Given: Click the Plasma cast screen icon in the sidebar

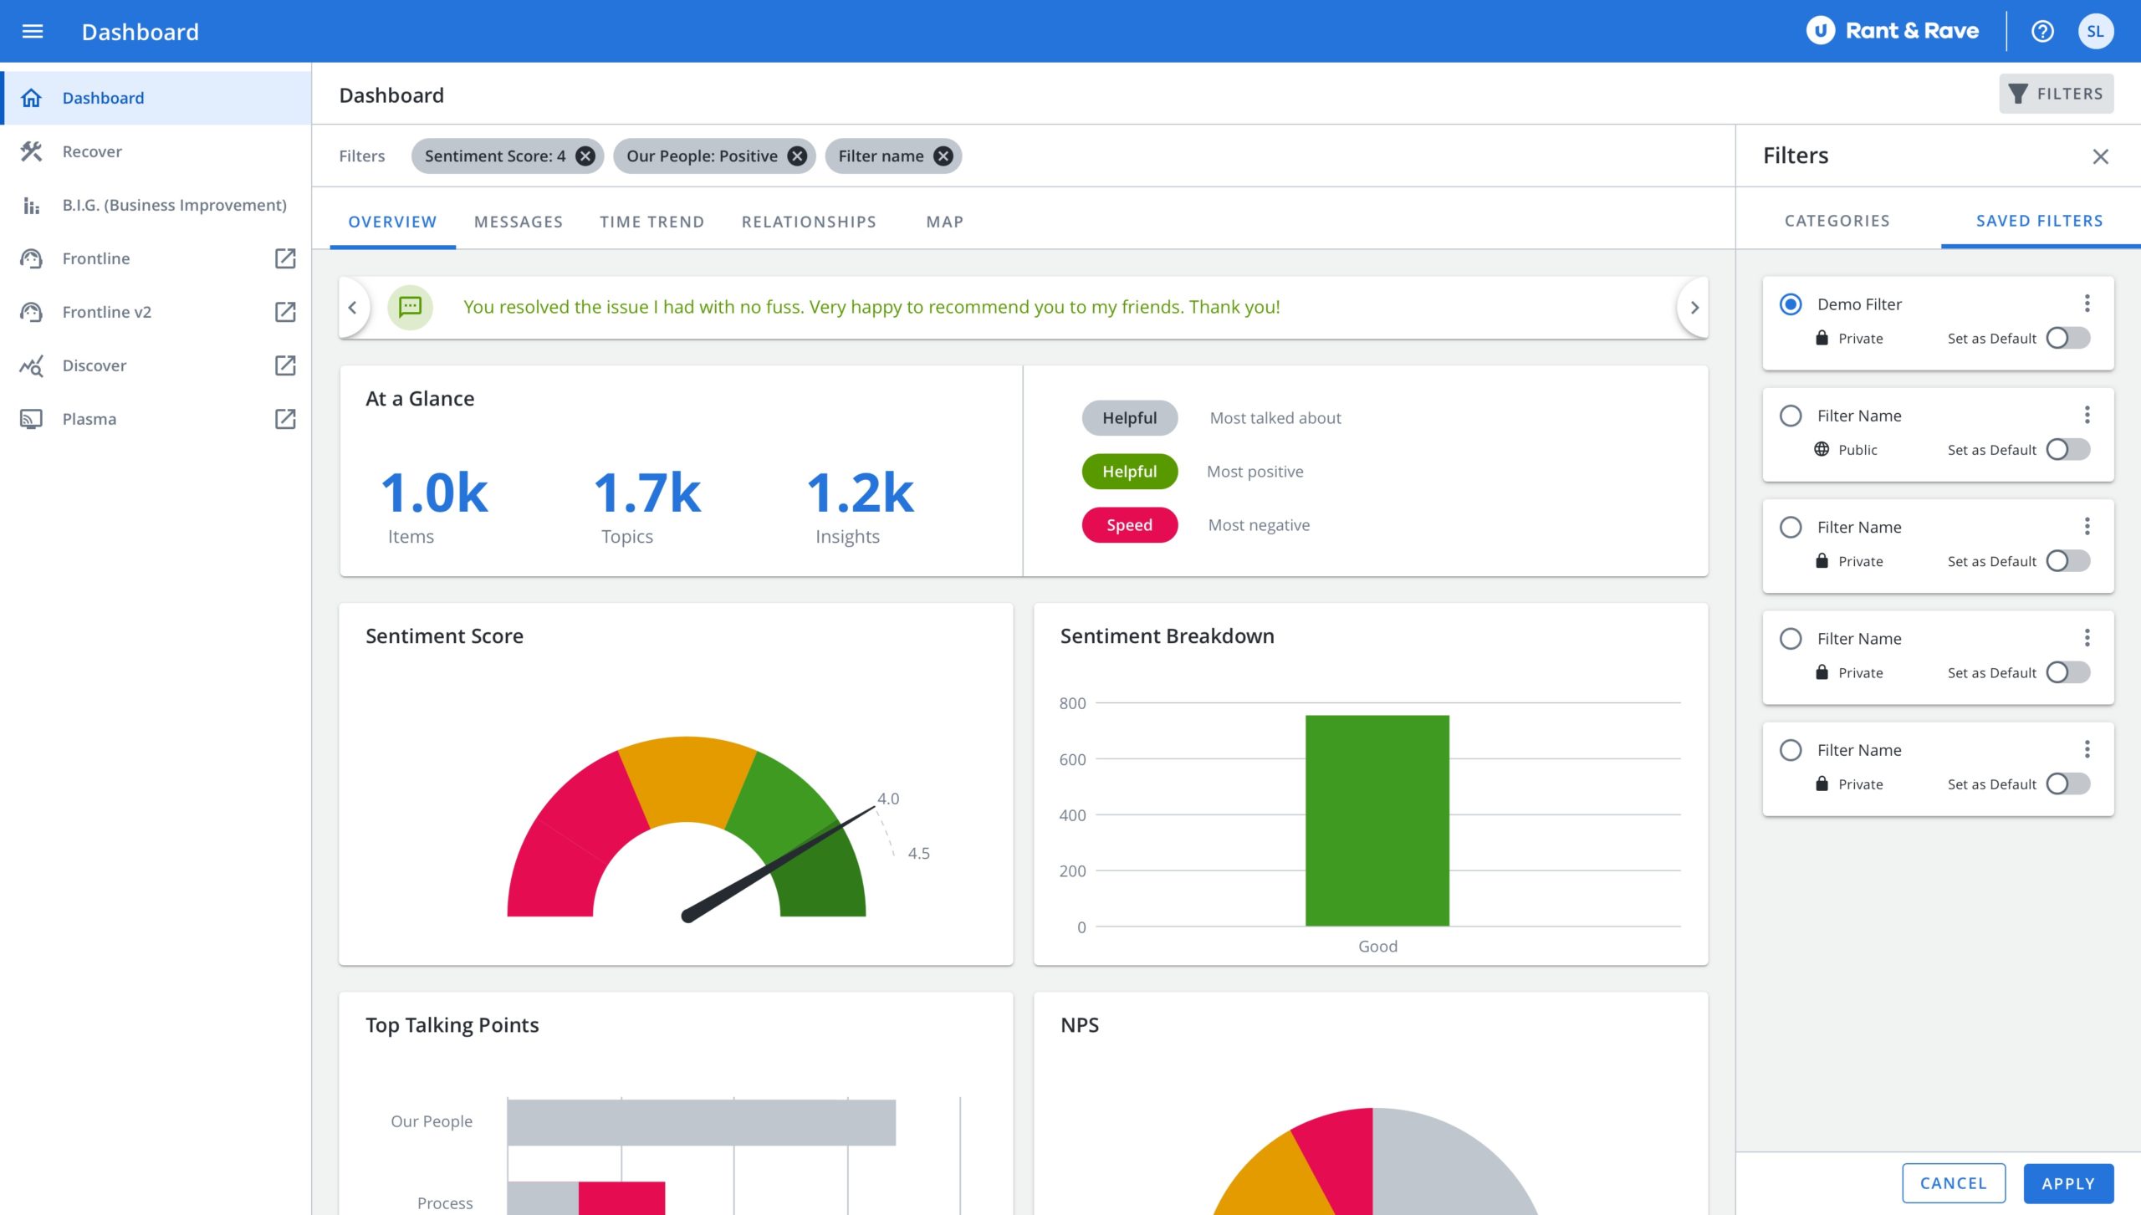Looking at the screenshot, I should tap(31, 419).
